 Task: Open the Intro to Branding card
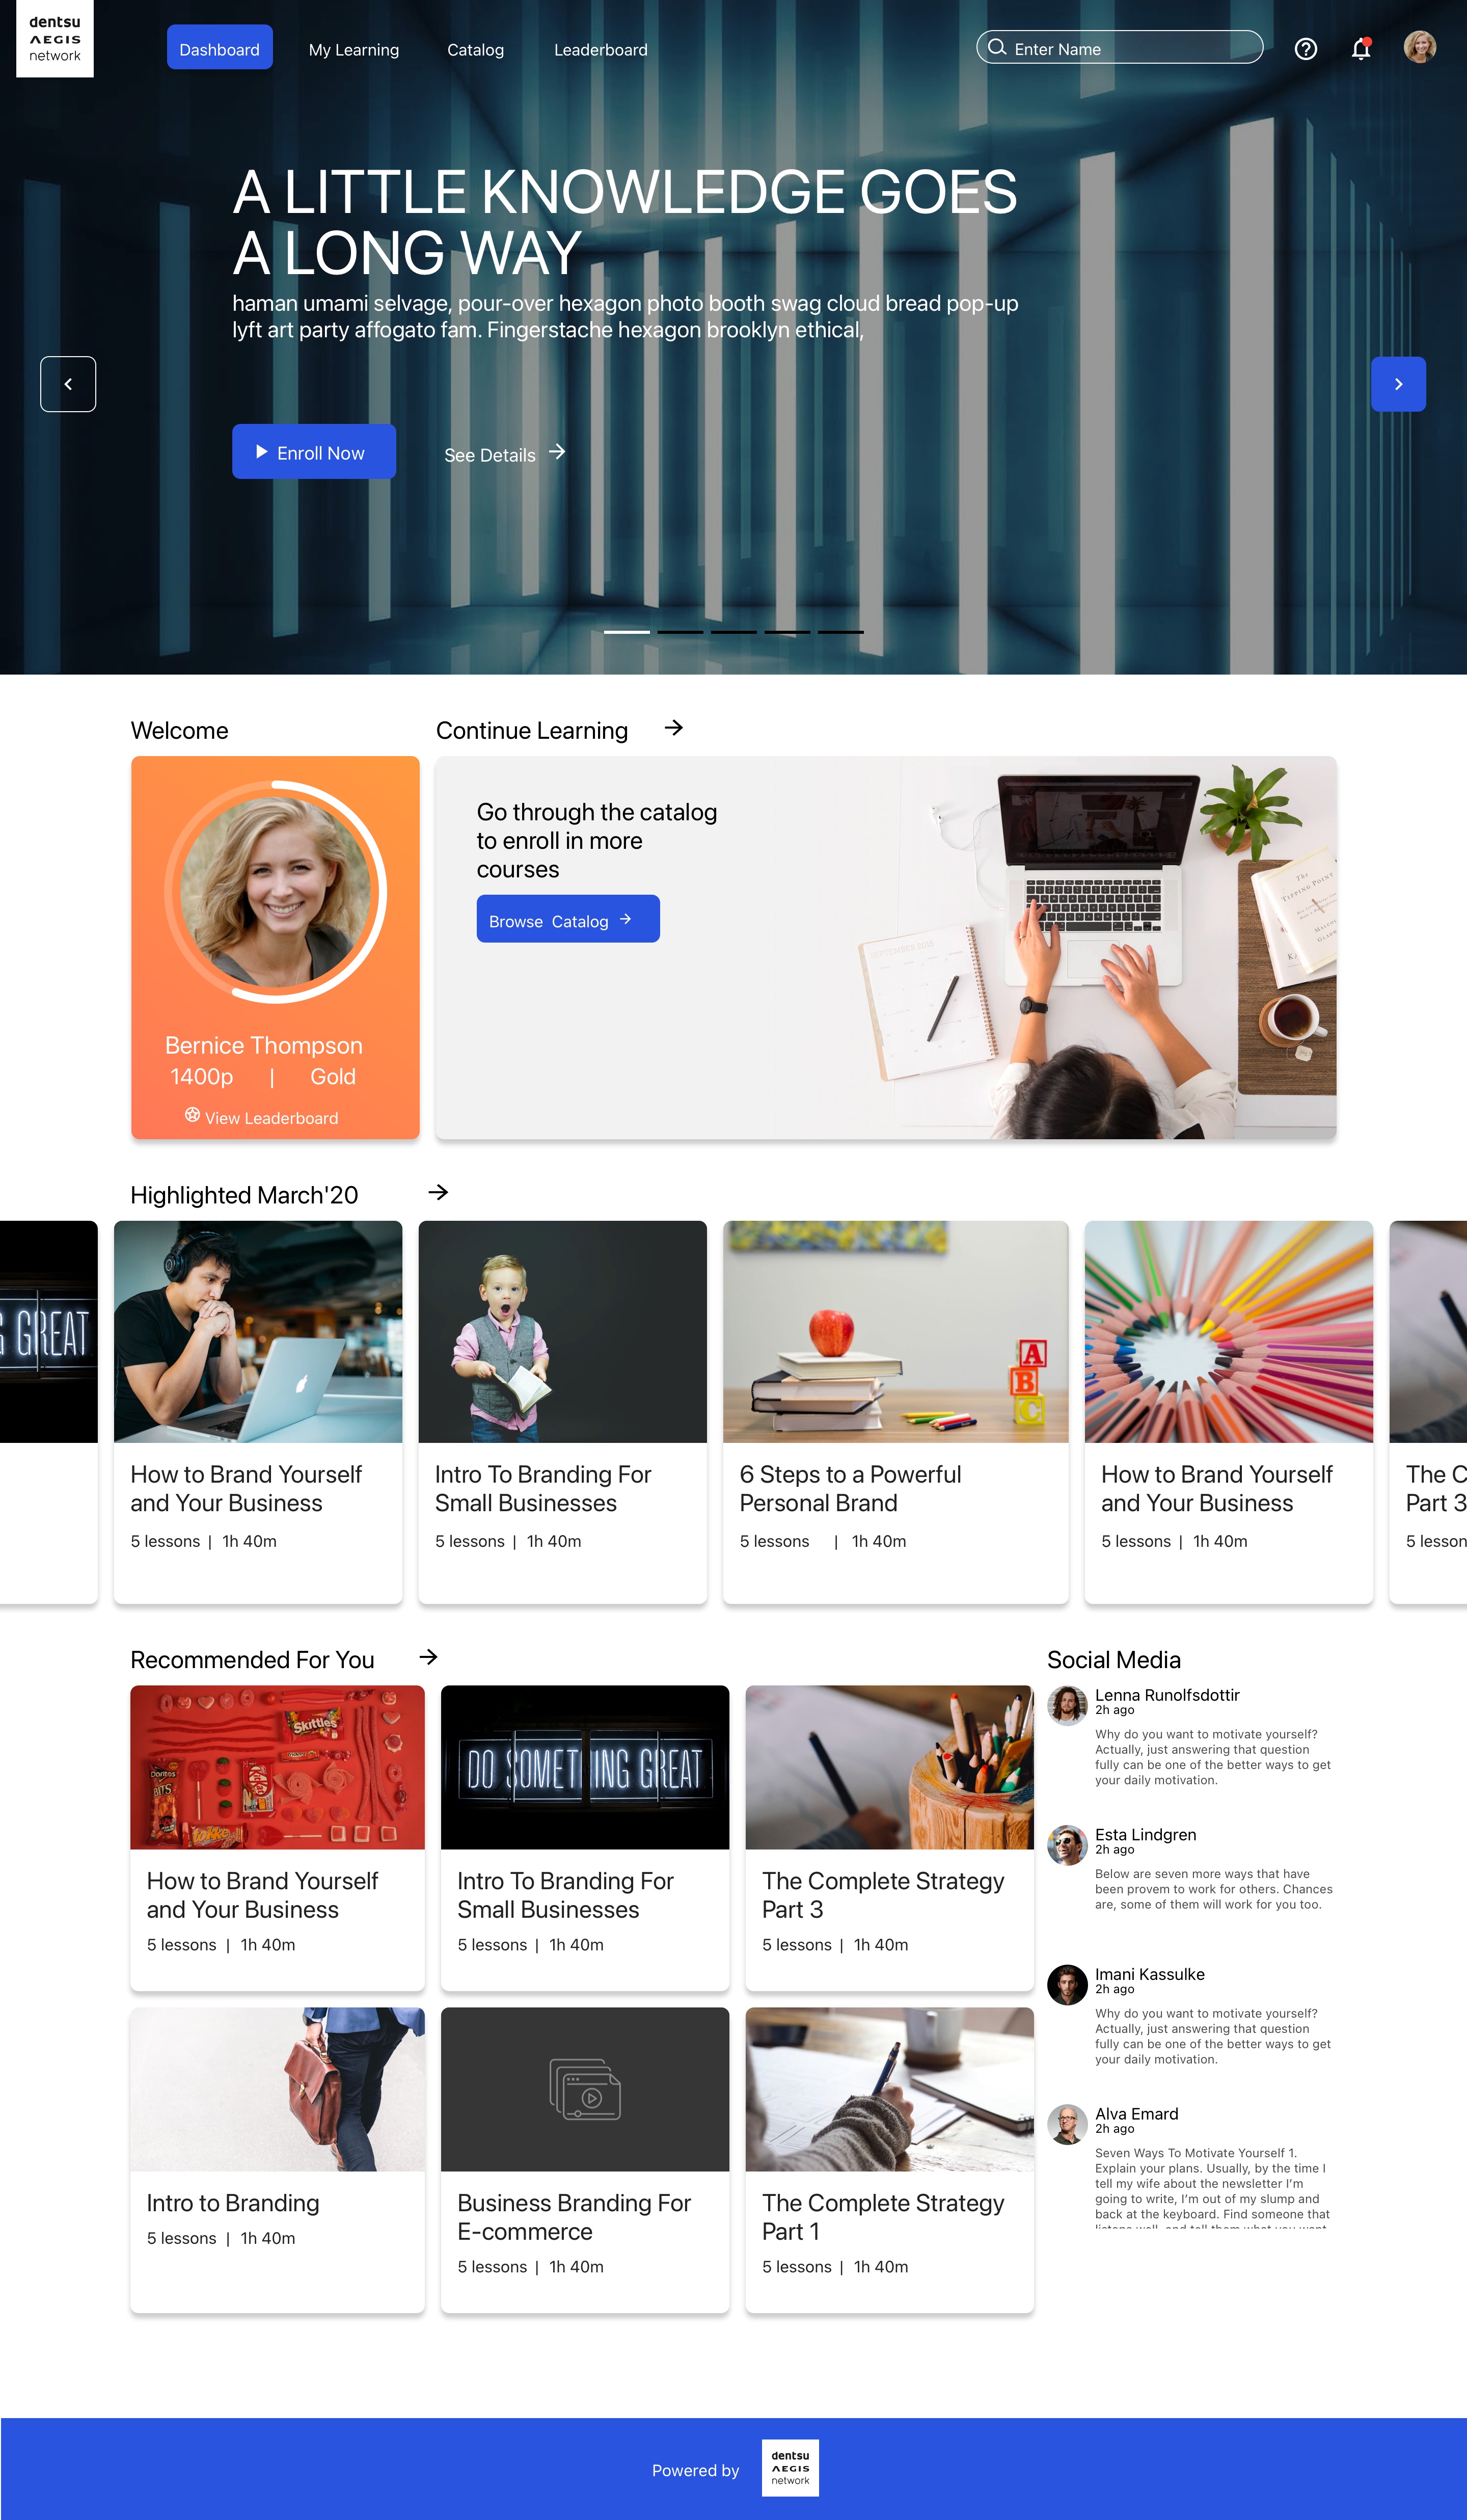point(277,2160)
